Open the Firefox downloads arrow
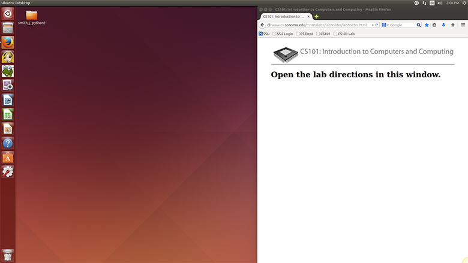The image size is (468, 263). click(x=443, y=25)
